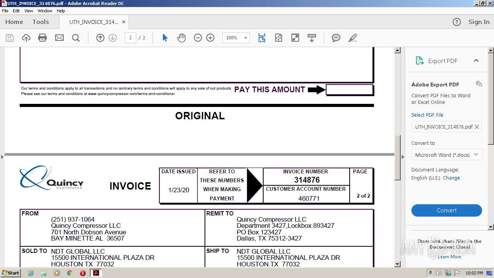
Task: Go to the previous page
Action: pyautogui.click(x=100, y=38)
